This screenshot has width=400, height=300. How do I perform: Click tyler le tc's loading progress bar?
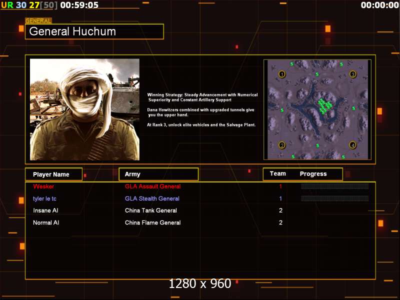click(x=334, y=198)
